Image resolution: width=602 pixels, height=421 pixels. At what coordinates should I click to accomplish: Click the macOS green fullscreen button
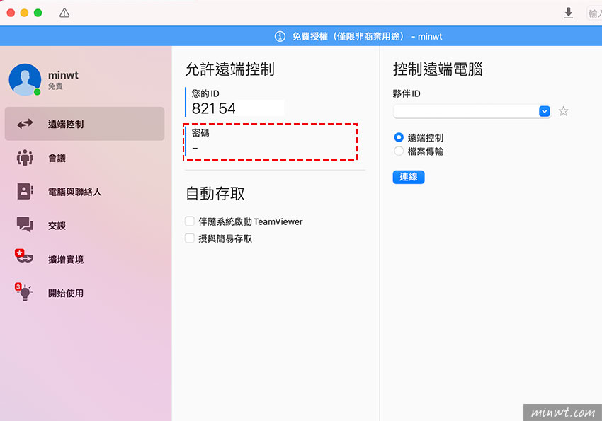(x=38, y=13)
